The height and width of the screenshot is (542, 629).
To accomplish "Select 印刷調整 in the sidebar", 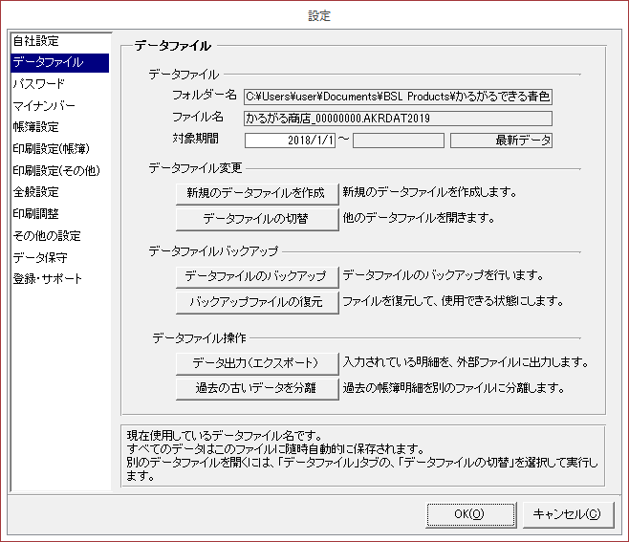I will click(x=35, y=213).
